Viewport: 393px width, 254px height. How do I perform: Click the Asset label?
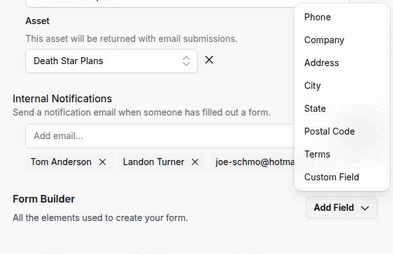click(37, 21)
